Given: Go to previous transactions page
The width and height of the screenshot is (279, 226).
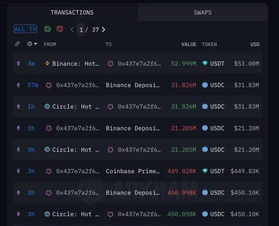Looking at the screenshot, I should pos(72,30).
